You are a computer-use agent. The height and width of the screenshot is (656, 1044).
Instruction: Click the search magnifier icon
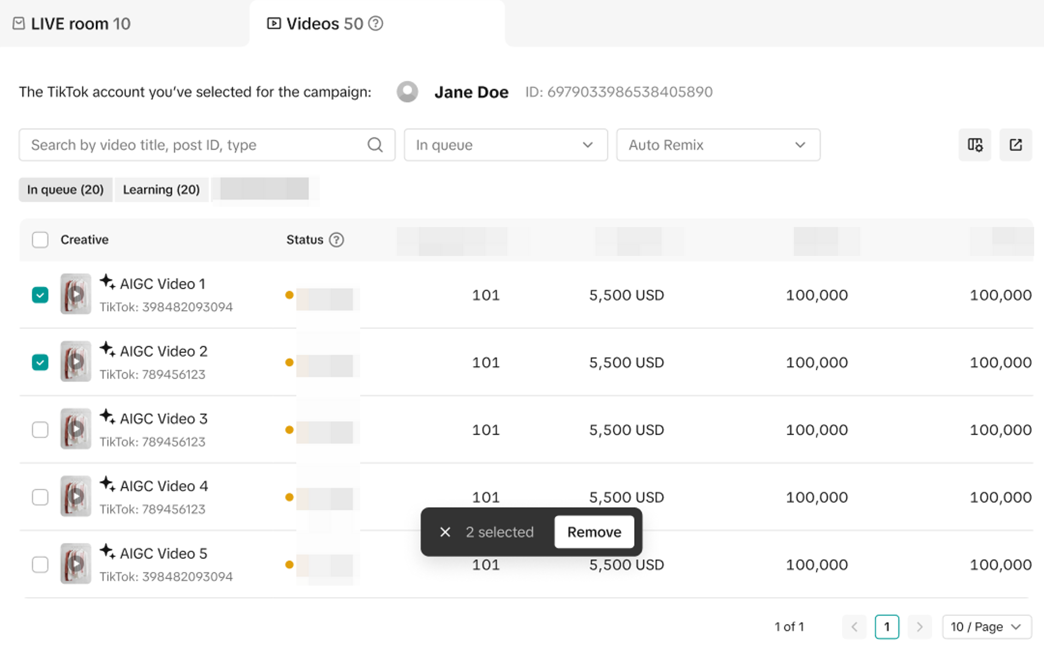pyautogui.click(x=375, y=145)
